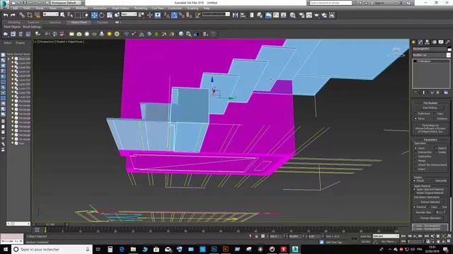The image size is (453, 254).
Task: Switch to the Motion command panel tab
Action: point(434,42)
